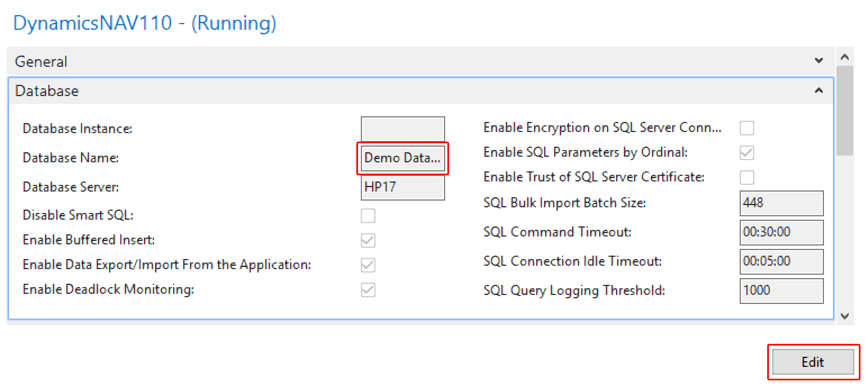Toggle Enable SQL Parameters by Ordinal checkbox
The image size is (865, 386).
(x=747, y=153)
